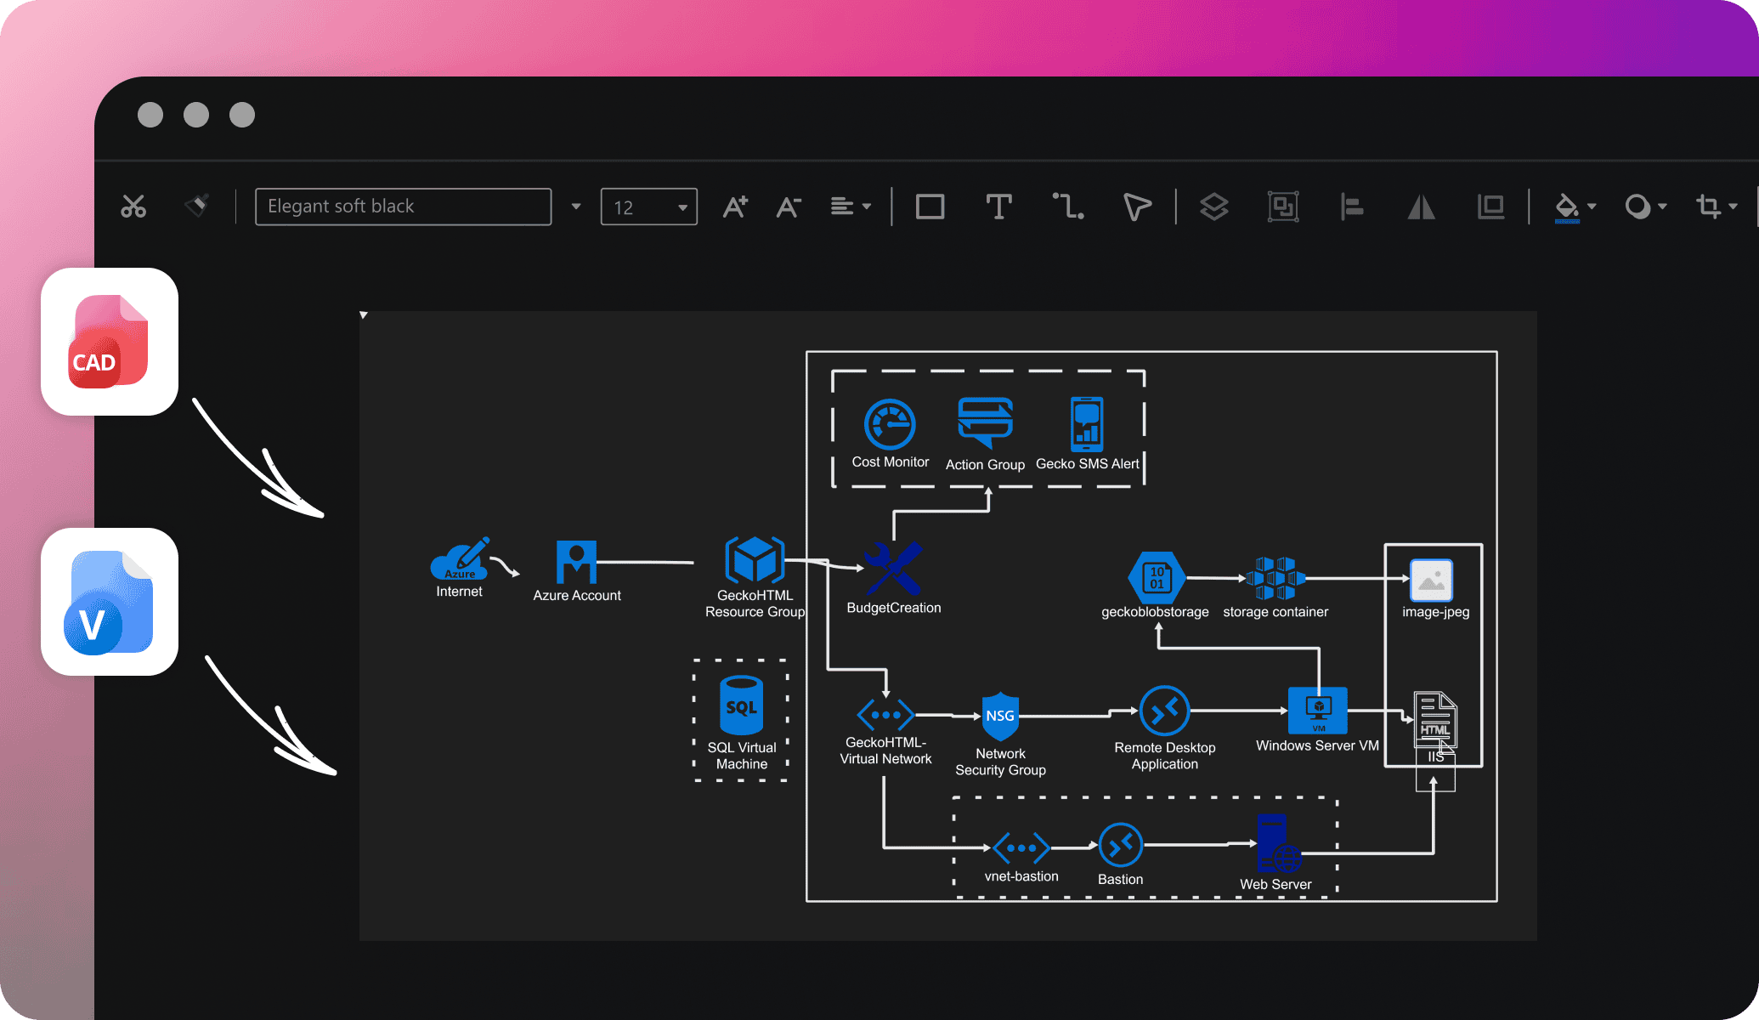Decrease font size with the A- icon
The height and width of the screenshot is (1020, 1759).
pos(789,207)
